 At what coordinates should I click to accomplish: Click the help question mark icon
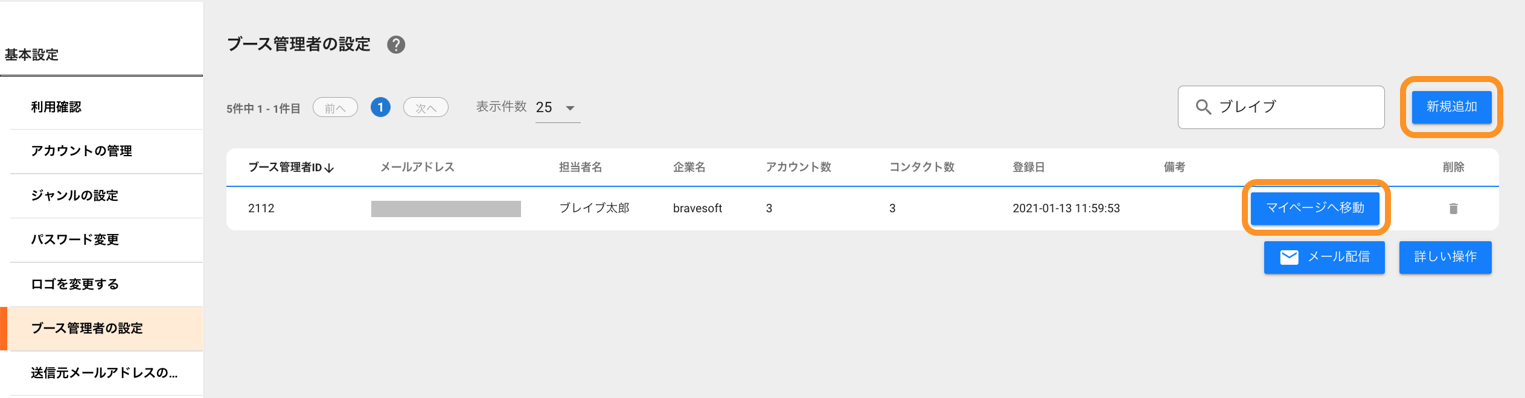396,45
